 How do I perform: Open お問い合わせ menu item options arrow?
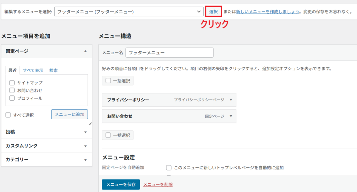(x=230, y=116)
